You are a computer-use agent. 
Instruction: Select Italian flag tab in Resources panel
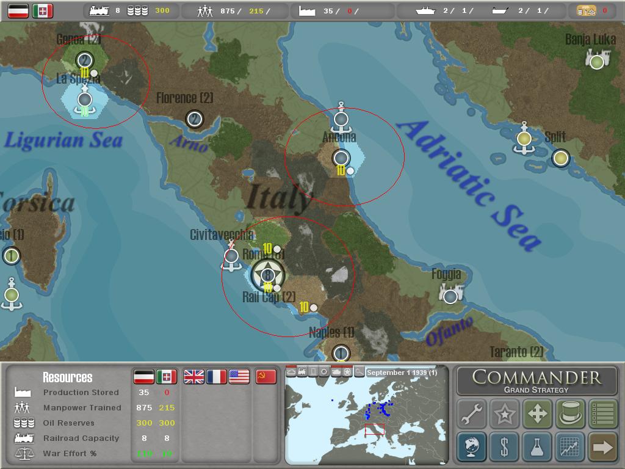click(167, 376)
